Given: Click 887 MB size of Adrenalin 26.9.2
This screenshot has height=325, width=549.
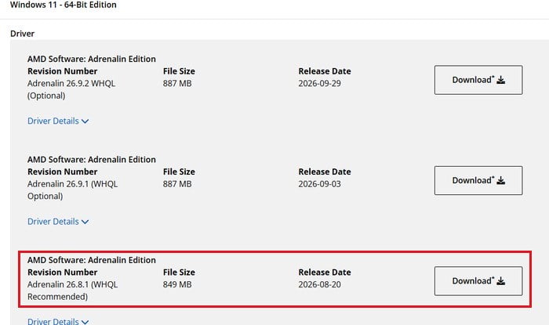Looking at the screenshot, I should coord(177,84).
